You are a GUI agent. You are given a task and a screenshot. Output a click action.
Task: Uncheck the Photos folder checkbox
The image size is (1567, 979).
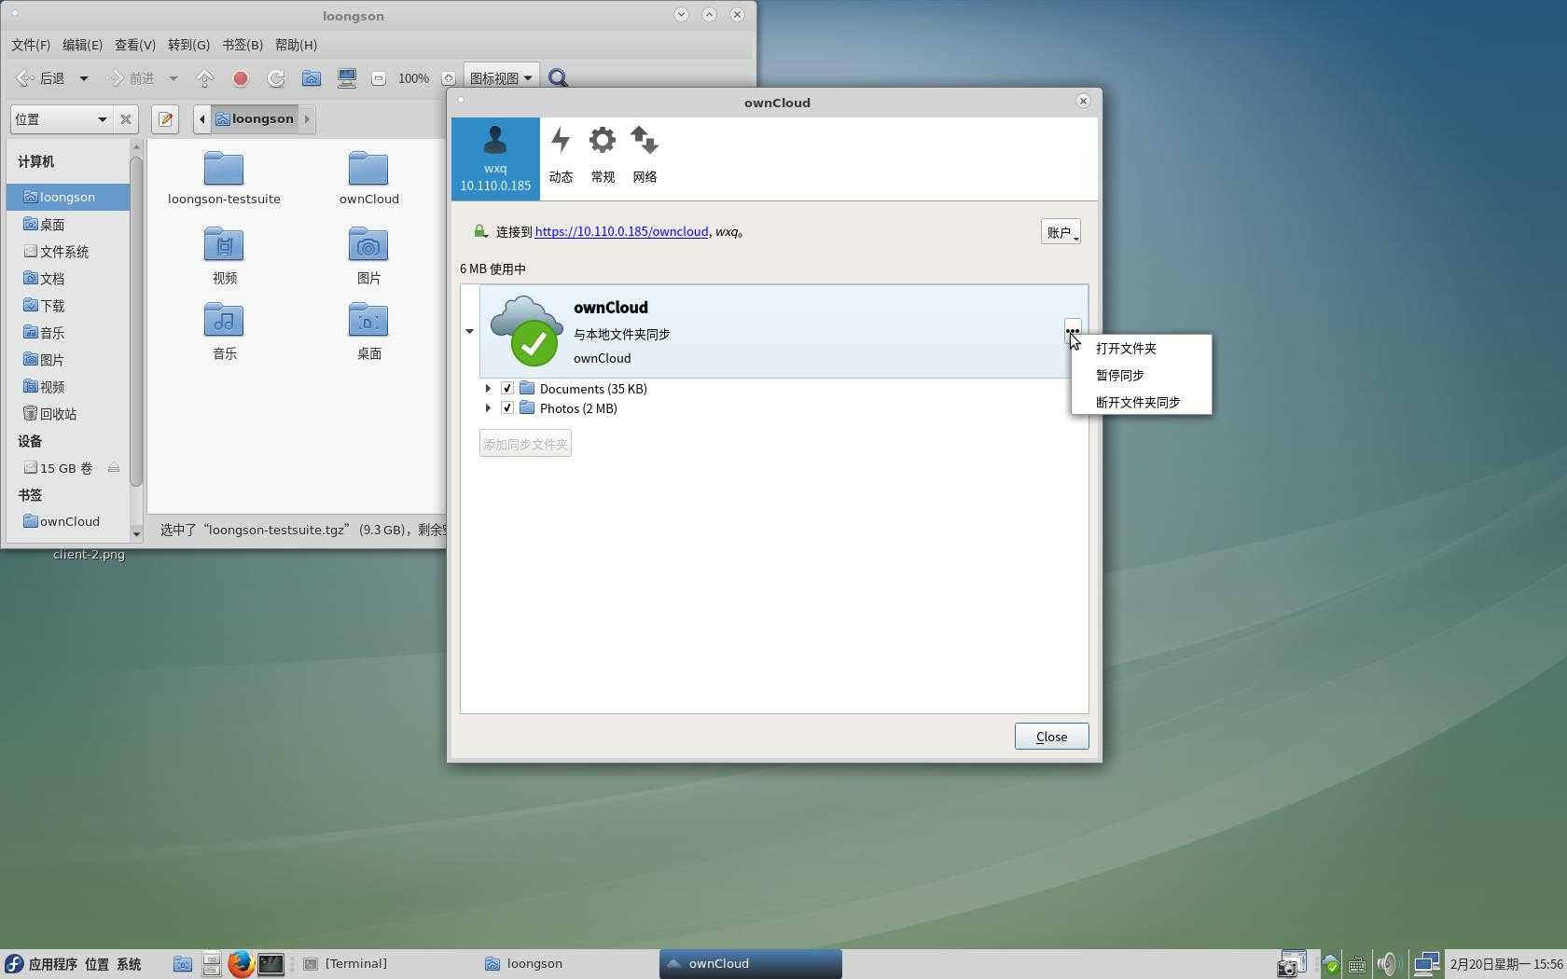point(507,408)
